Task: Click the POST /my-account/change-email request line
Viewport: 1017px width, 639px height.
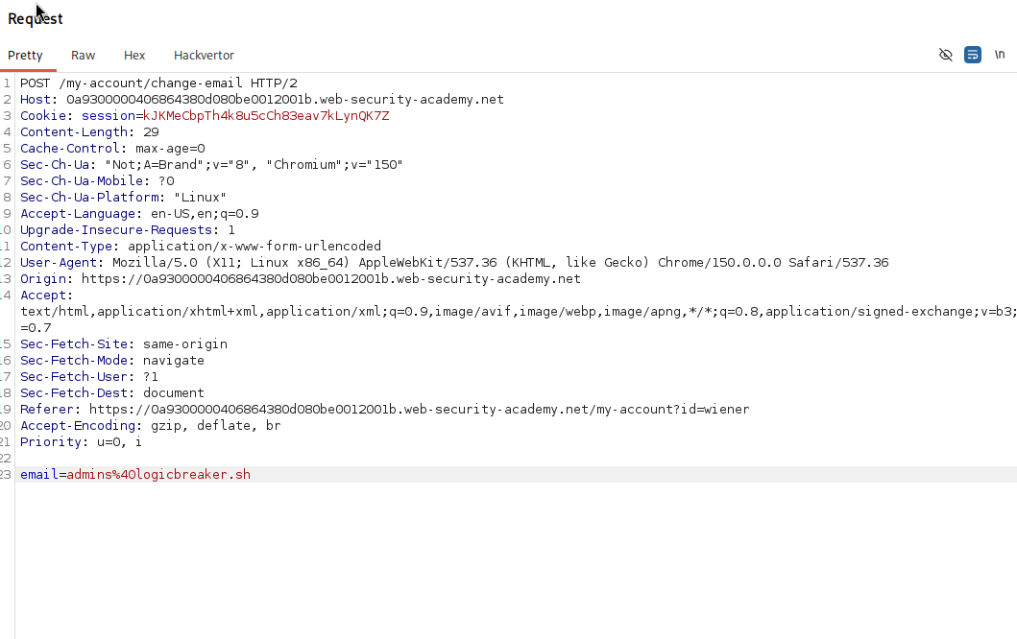Action: pos(158,83)
